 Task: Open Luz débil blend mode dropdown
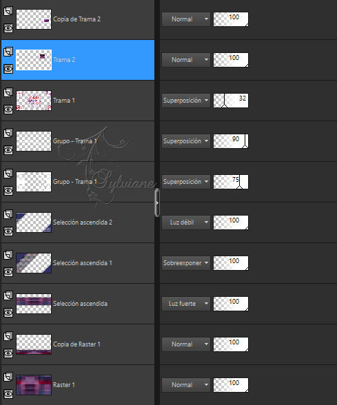(186, 222)
